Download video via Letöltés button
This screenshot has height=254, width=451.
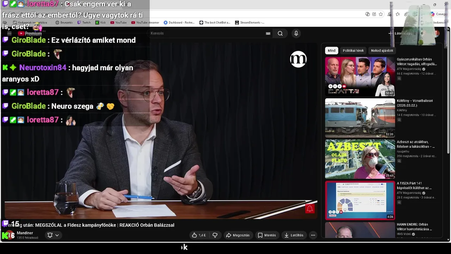point(294,235)
